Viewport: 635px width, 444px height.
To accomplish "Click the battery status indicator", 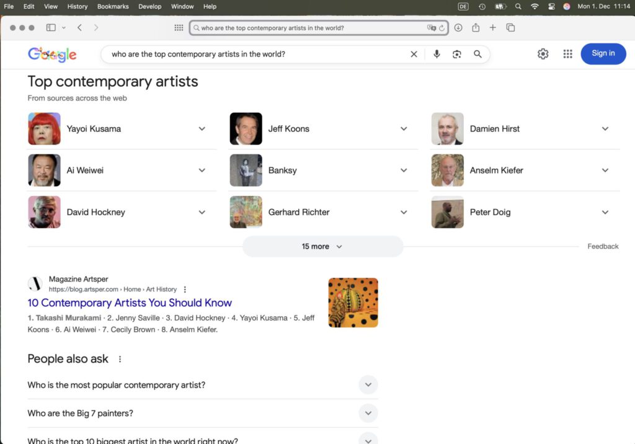I will pos(500,6).
